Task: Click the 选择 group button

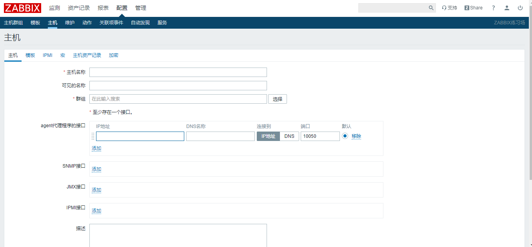Action: tap(278, 99)
